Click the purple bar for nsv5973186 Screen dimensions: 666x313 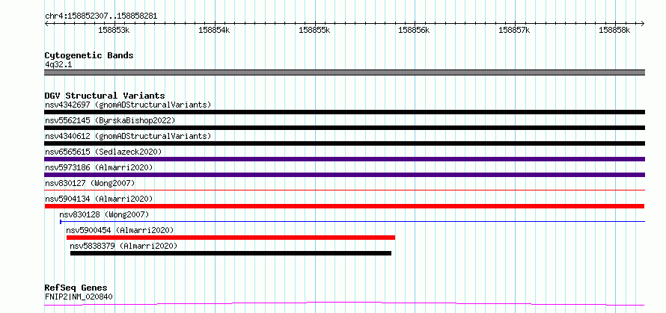(x=344, y=175)
